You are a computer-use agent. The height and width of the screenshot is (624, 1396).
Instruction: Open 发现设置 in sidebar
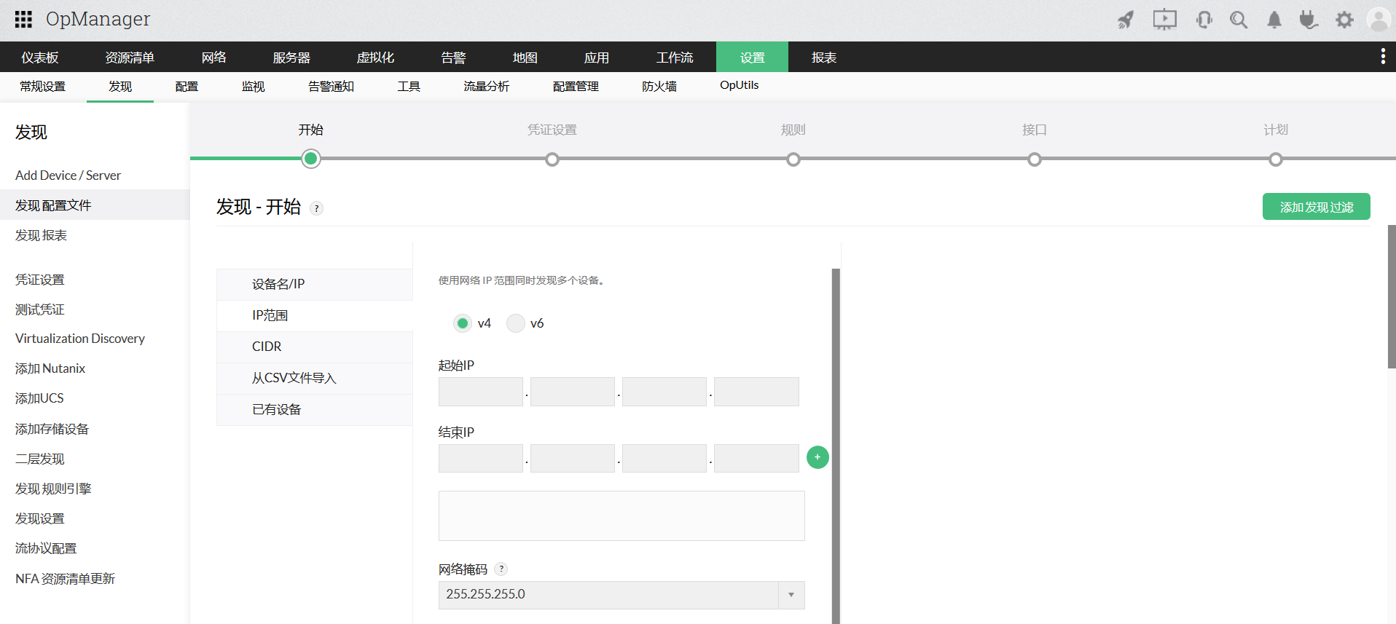[x=39, y=518]
